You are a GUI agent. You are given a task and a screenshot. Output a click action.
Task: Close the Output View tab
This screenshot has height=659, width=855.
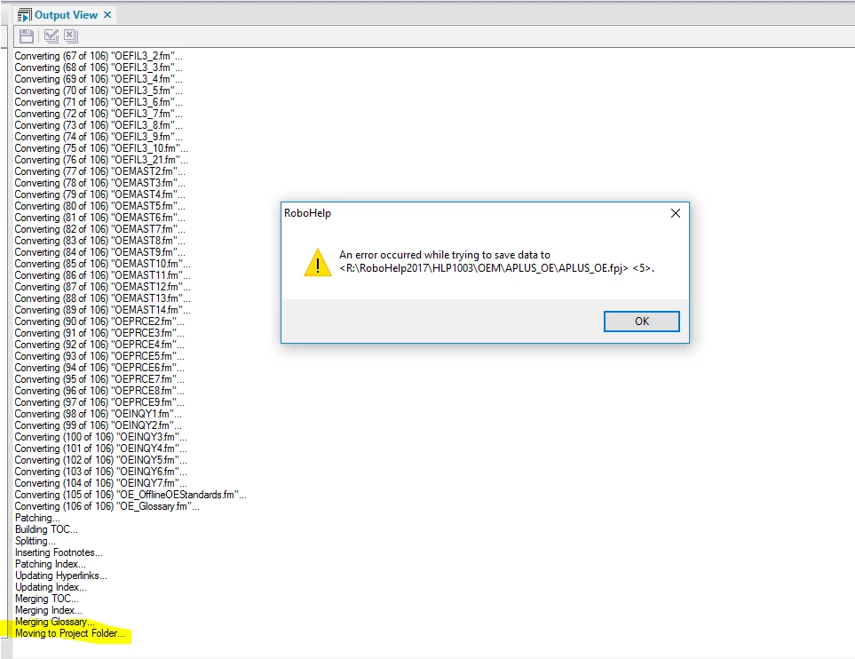click(107, 15)
